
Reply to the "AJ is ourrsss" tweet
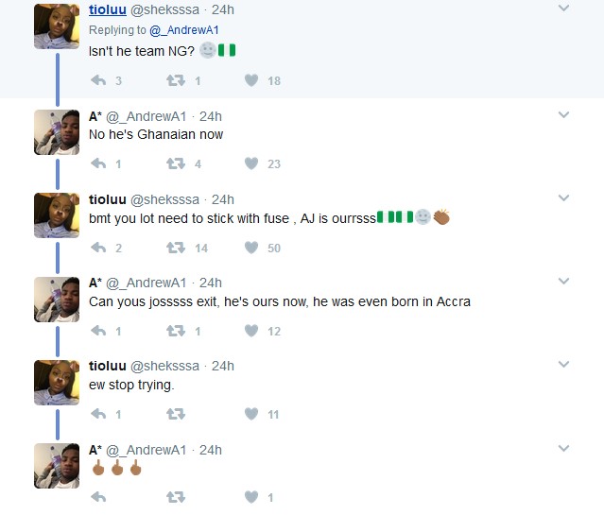[x=98, y=248]
